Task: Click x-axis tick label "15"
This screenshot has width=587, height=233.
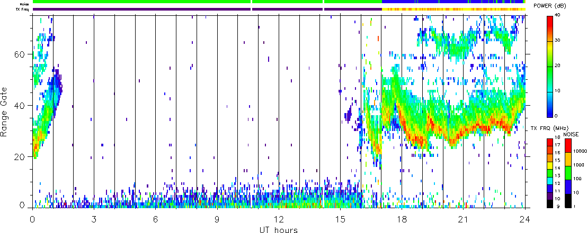Action: click(x=340, y=219)
